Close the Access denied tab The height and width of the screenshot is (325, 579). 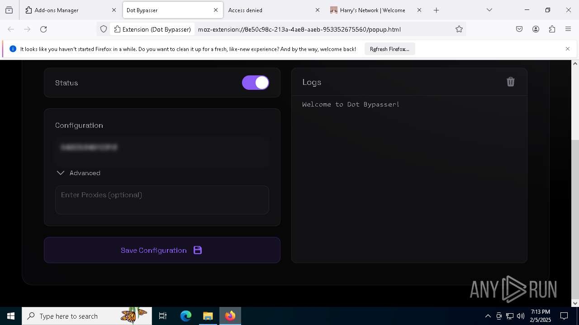318,10
